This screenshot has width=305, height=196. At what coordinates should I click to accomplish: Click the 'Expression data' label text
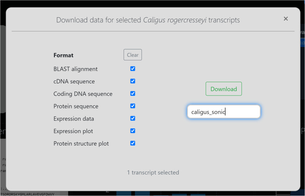[x=74, y=119]
